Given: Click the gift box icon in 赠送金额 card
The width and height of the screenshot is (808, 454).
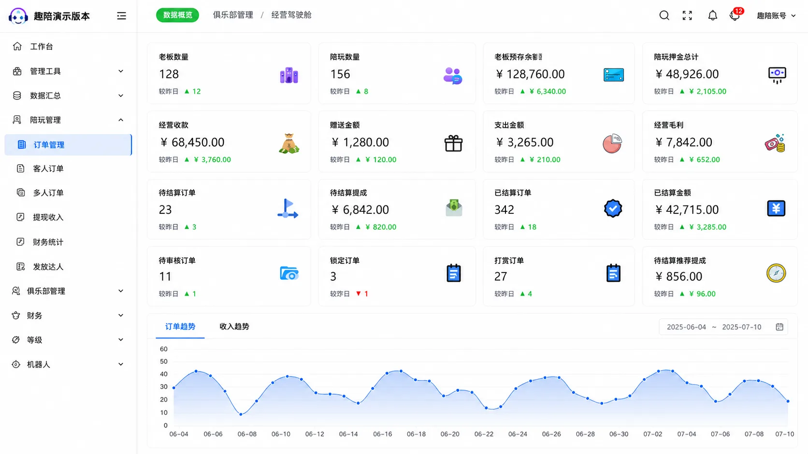Looking at the screenshot, I should click(x=453, y=143).
